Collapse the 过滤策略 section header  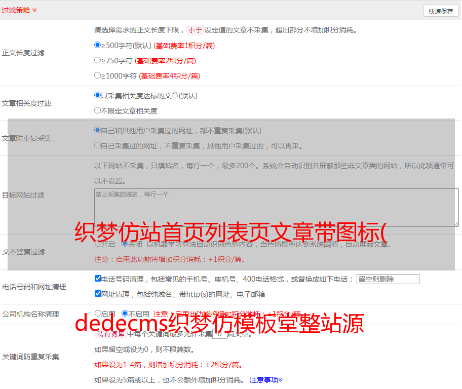19,10
